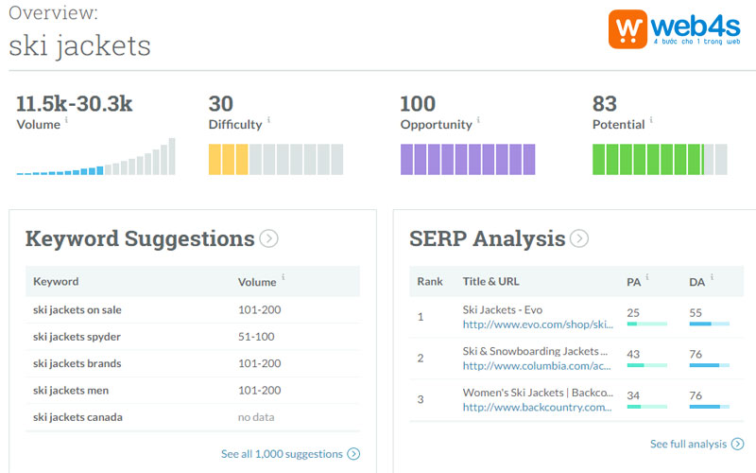This screenshot has height=473, width=756.
Task: Select keyword 'ski jackets on sale'
Action: [77, 310]
